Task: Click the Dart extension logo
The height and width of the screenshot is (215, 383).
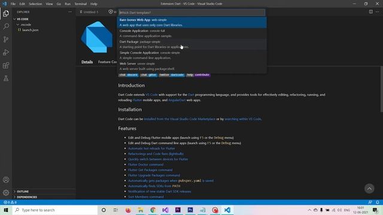Action: point(97,37)
